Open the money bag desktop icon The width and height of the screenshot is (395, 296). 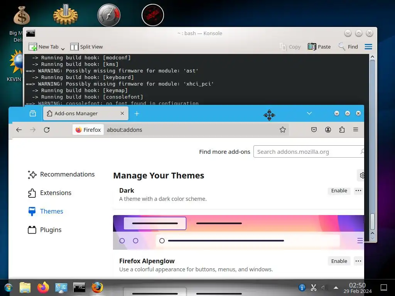pyautogui.click(x=22, y=15)
